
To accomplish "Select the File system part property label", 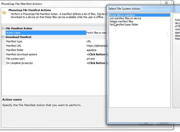I will click(16, 59).
